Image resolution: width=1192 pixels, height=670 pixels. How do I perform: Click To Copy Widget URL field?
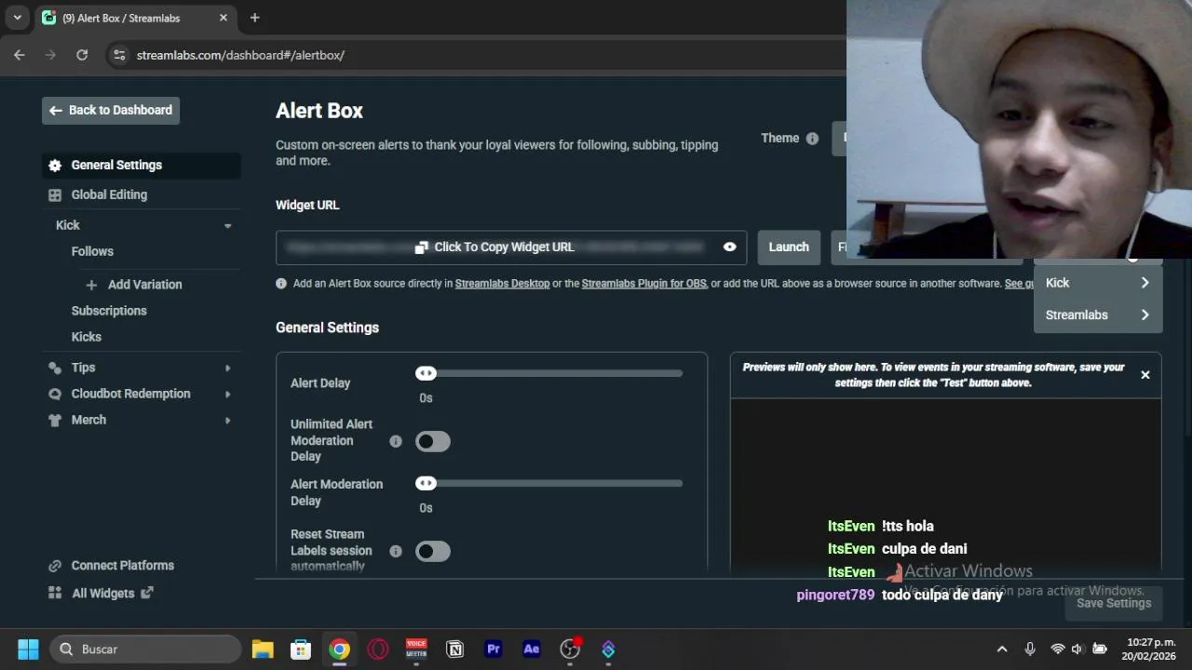511,248
